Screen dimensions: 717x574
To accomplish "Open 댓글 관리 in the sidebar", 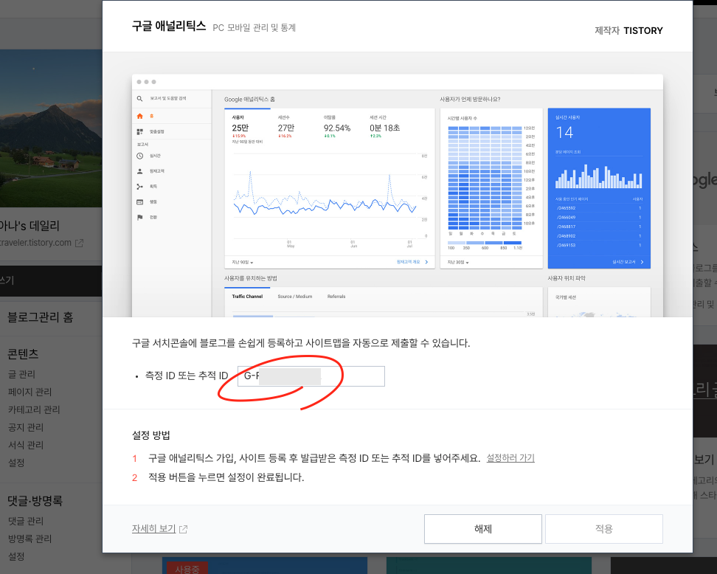I will 26,521.
